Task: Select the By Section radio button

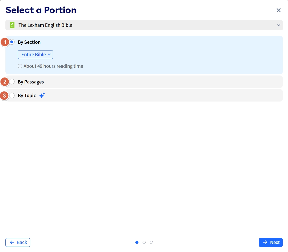Action: click(12, 42)
